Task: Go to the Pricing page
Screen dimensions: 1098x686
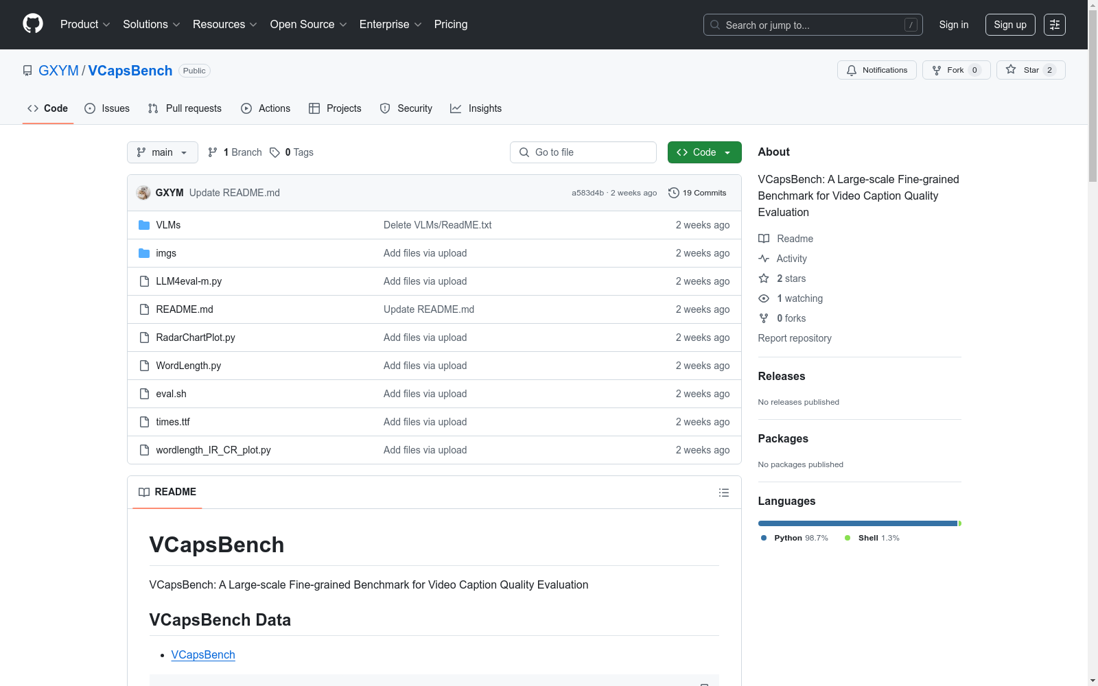Action: click(451, 25)
